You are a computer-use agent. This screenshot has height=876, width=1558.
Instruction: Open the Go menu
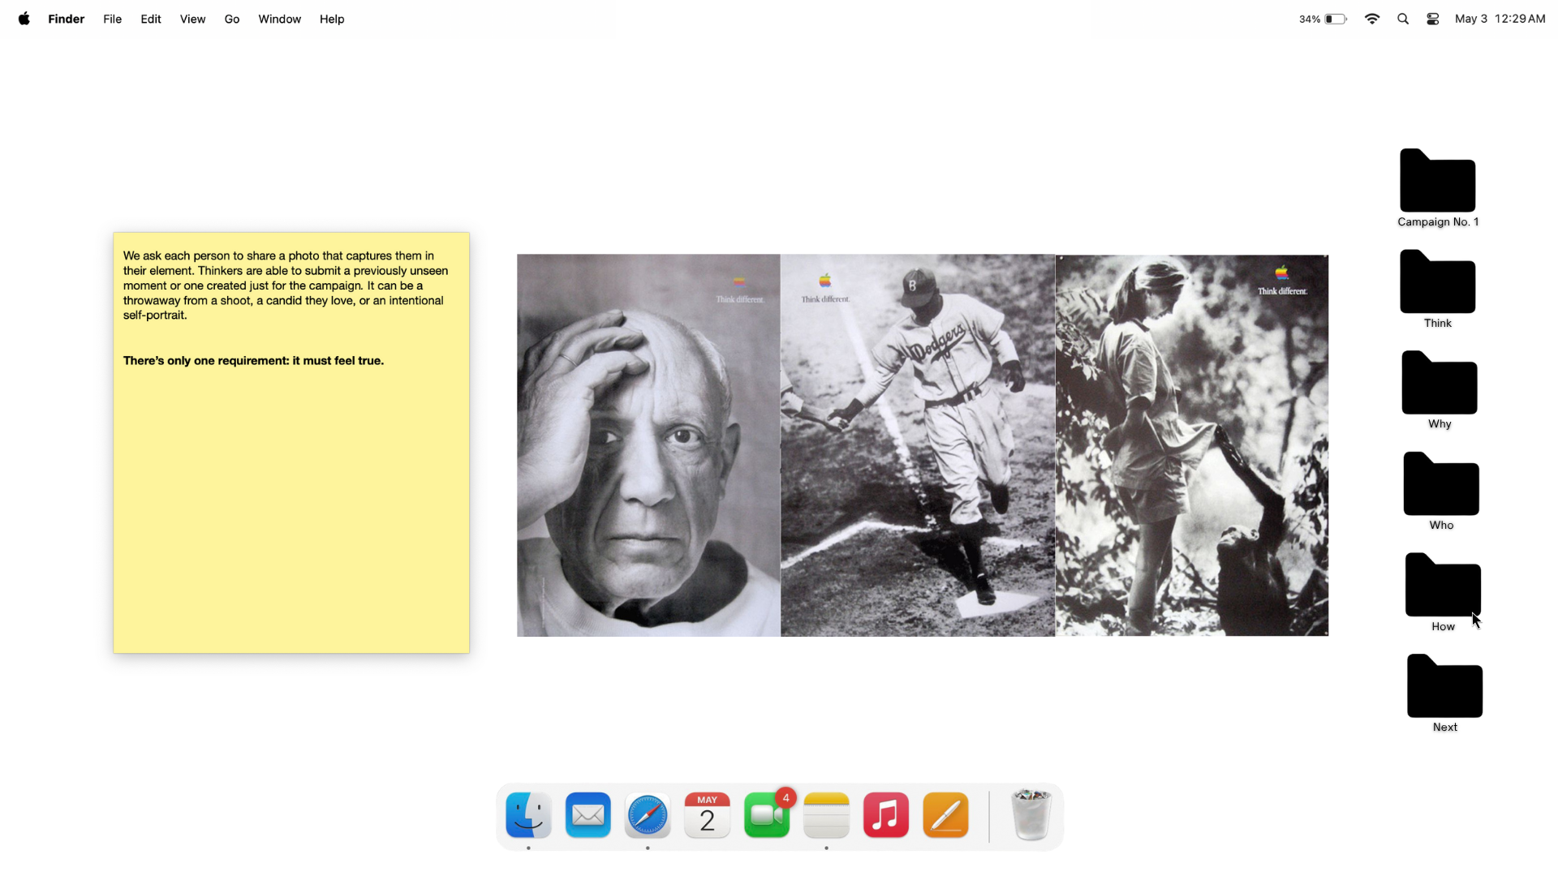pos(232,19)
